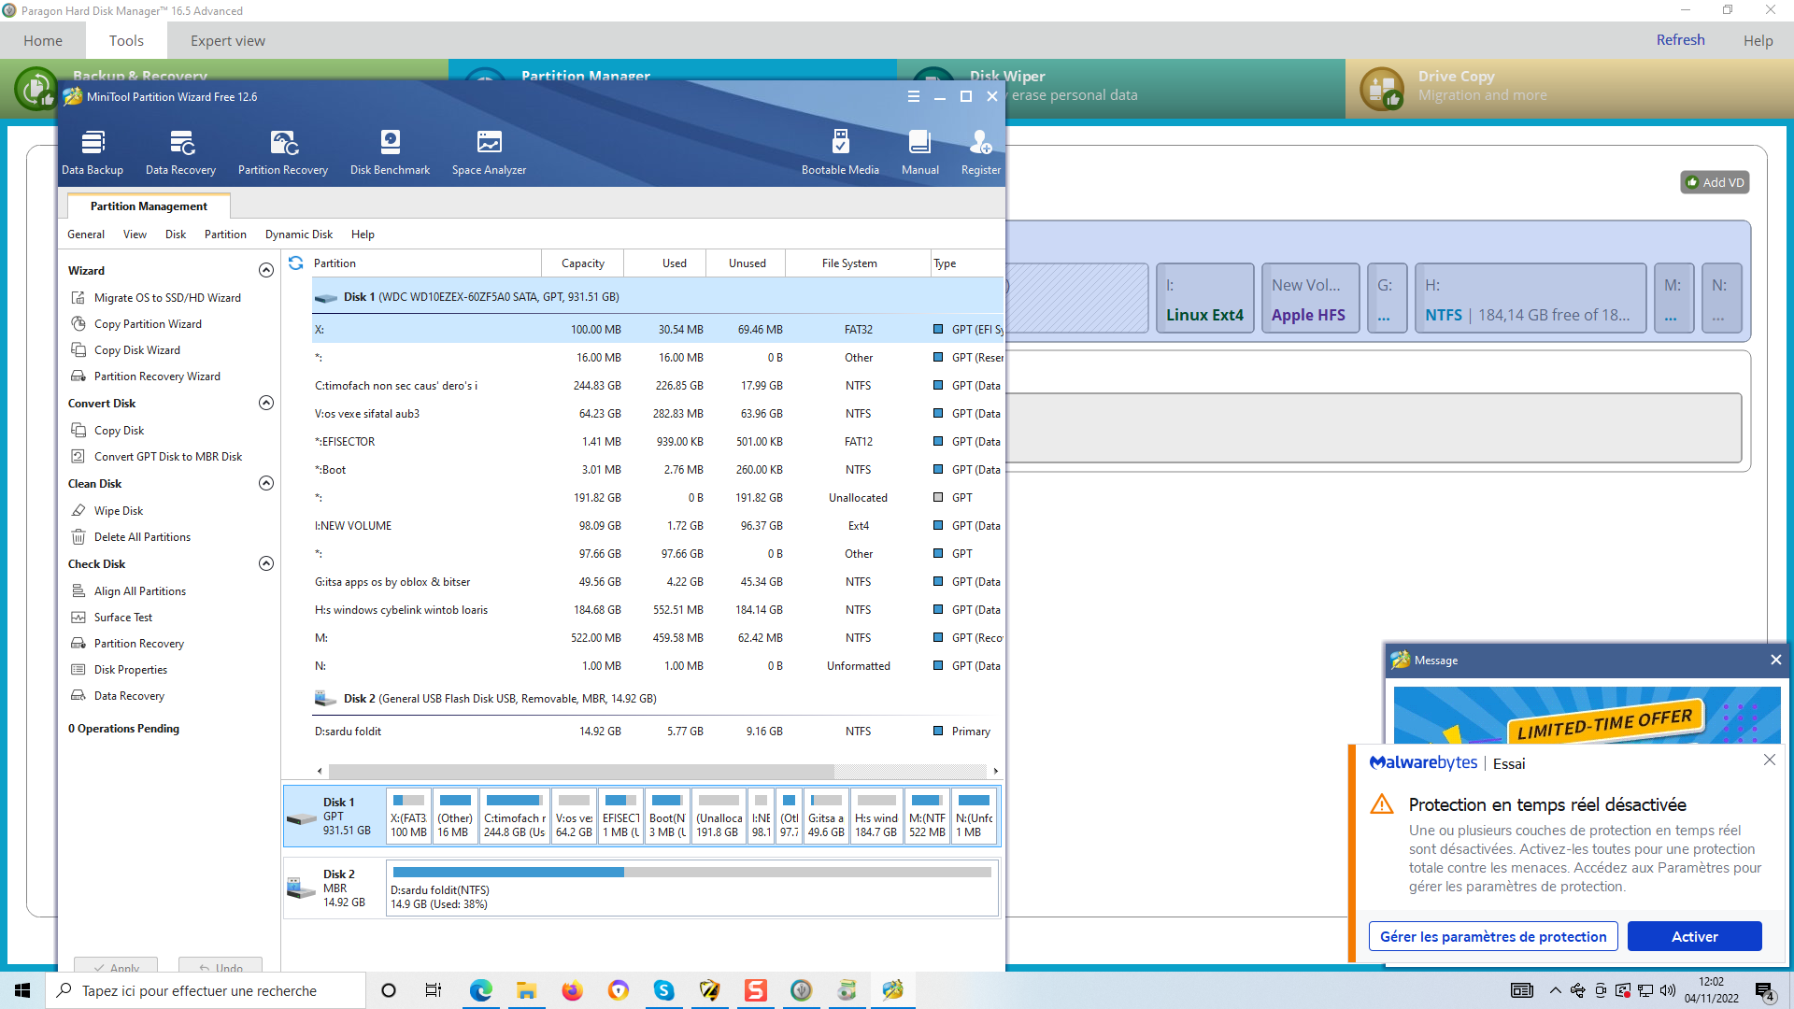Open Bootable Media builder

coord(840,152)
